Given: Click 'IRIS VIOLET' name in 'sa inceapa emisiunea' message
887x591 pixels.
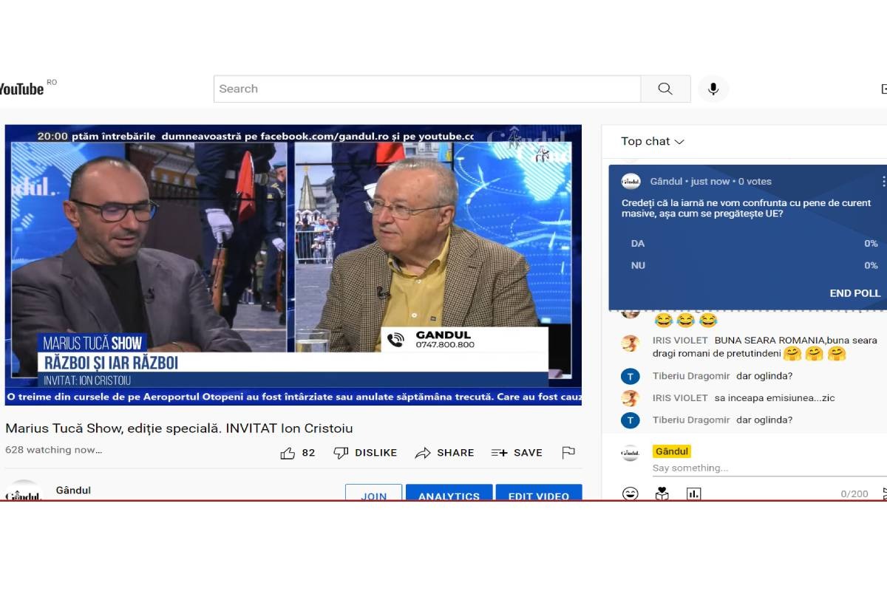Looking at the screenshot, I should tap(680, 398).
